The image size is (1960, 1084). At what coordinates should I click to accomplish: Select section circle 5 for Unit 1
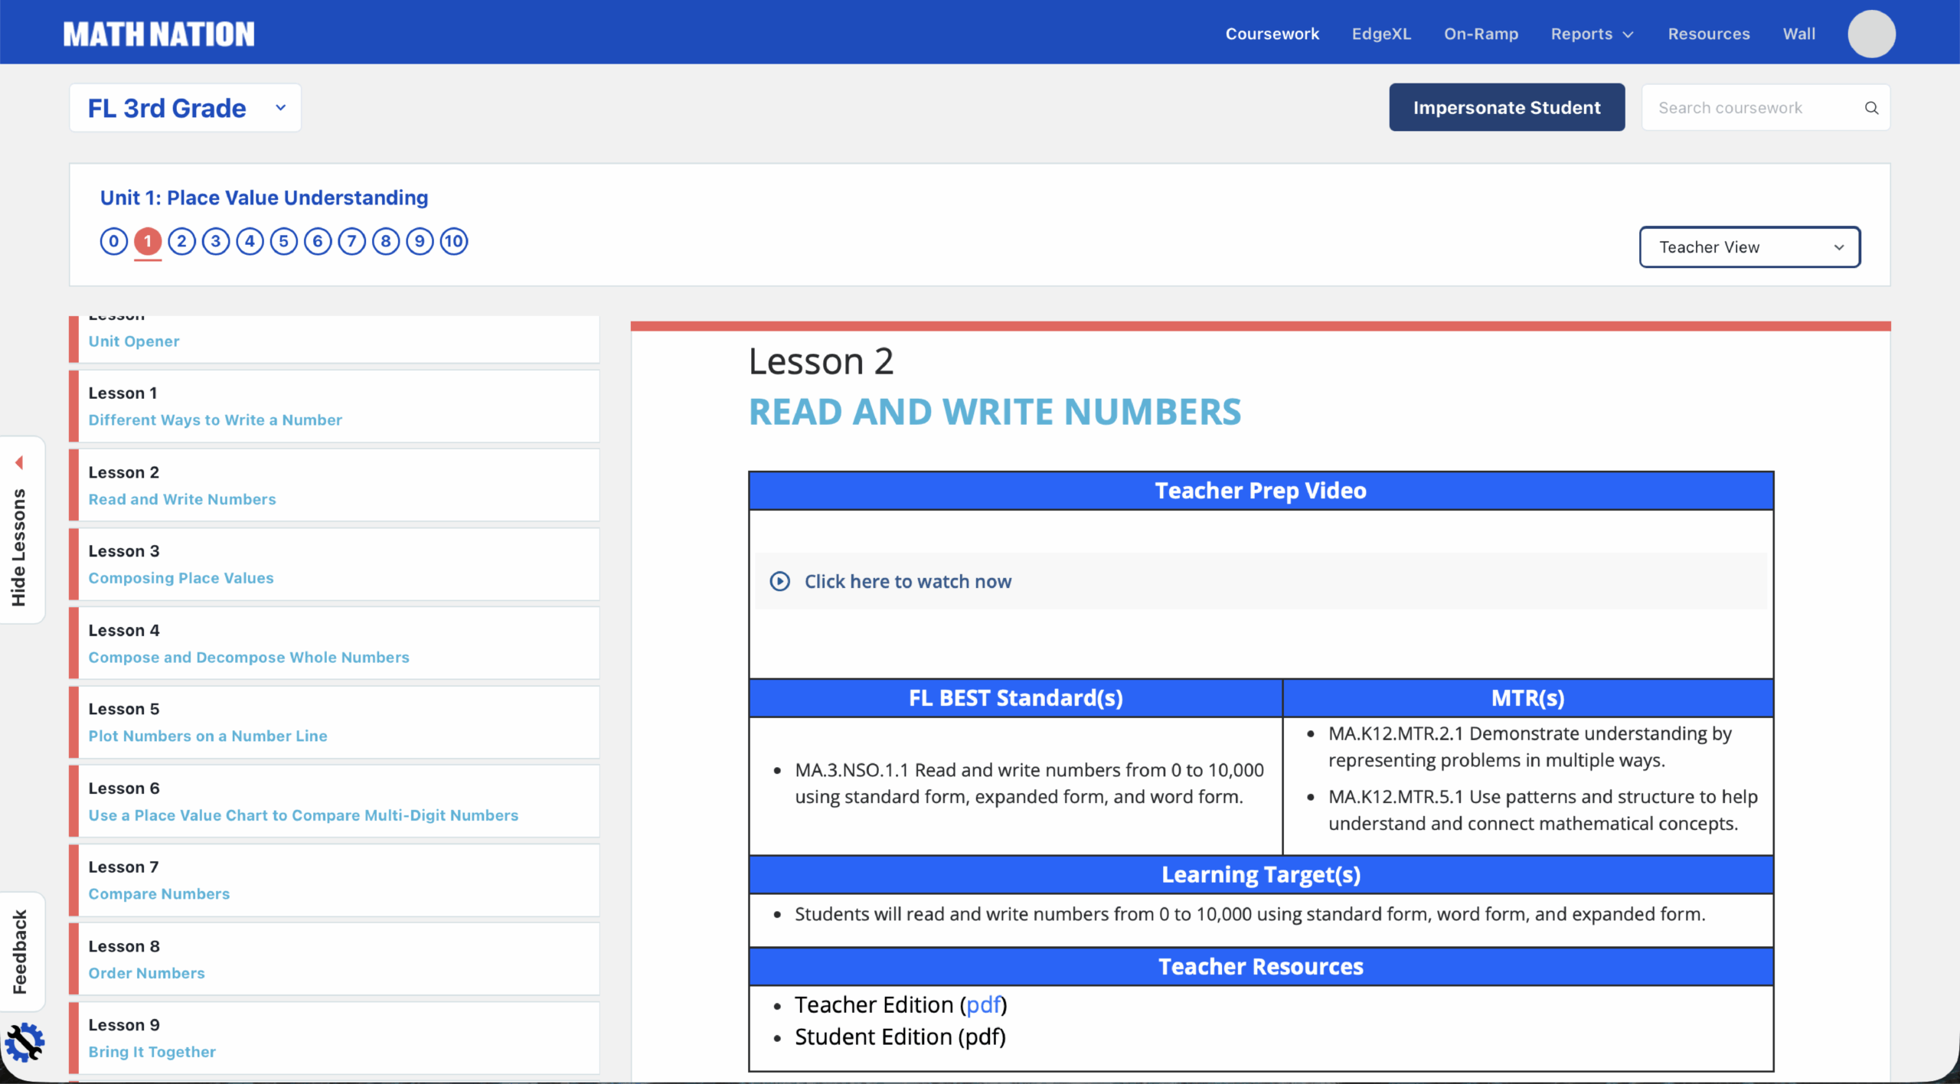[x=284, y=241]
